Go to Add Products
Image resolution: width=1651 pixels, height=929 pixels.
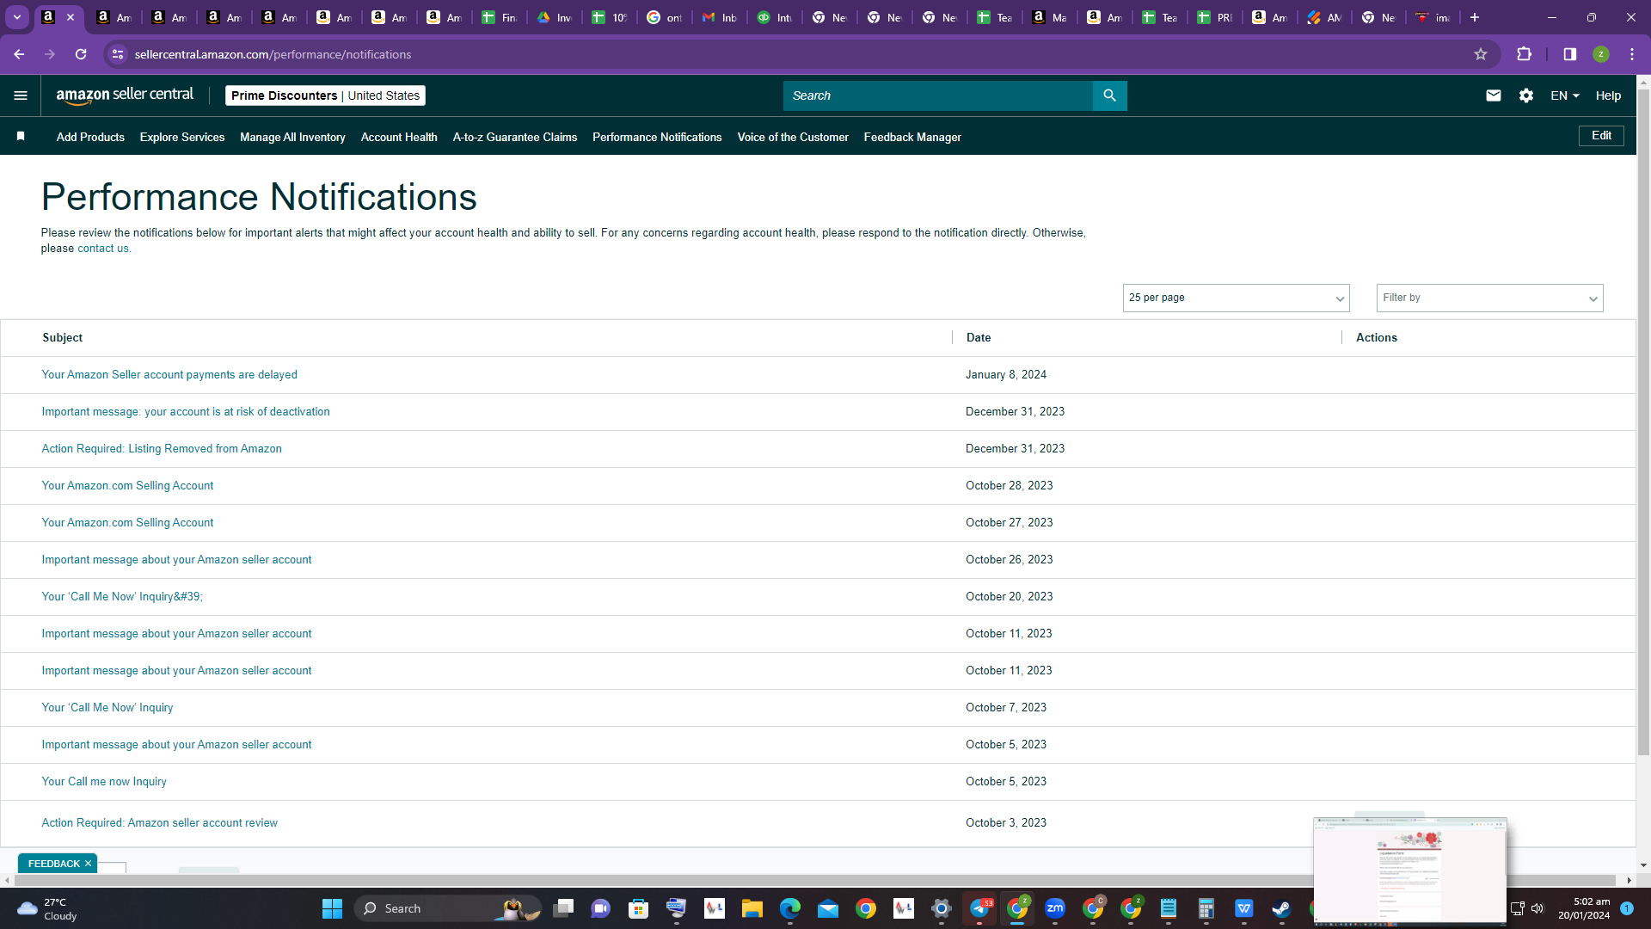[90, 137]
